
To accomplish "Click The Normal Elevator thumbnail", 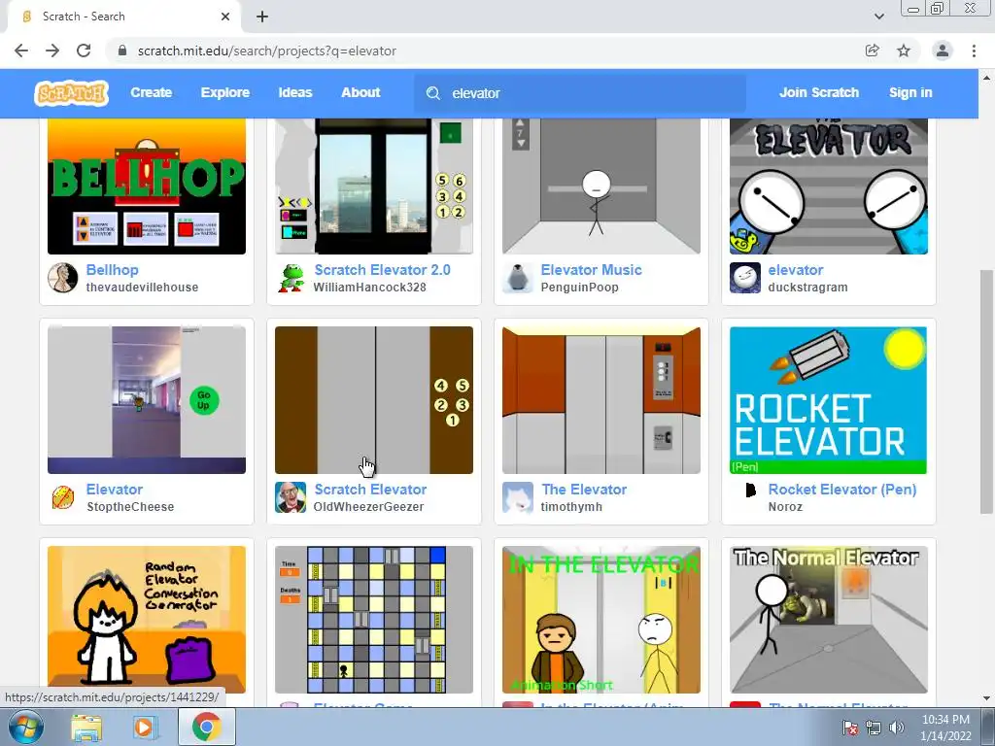I will (829, 620).
